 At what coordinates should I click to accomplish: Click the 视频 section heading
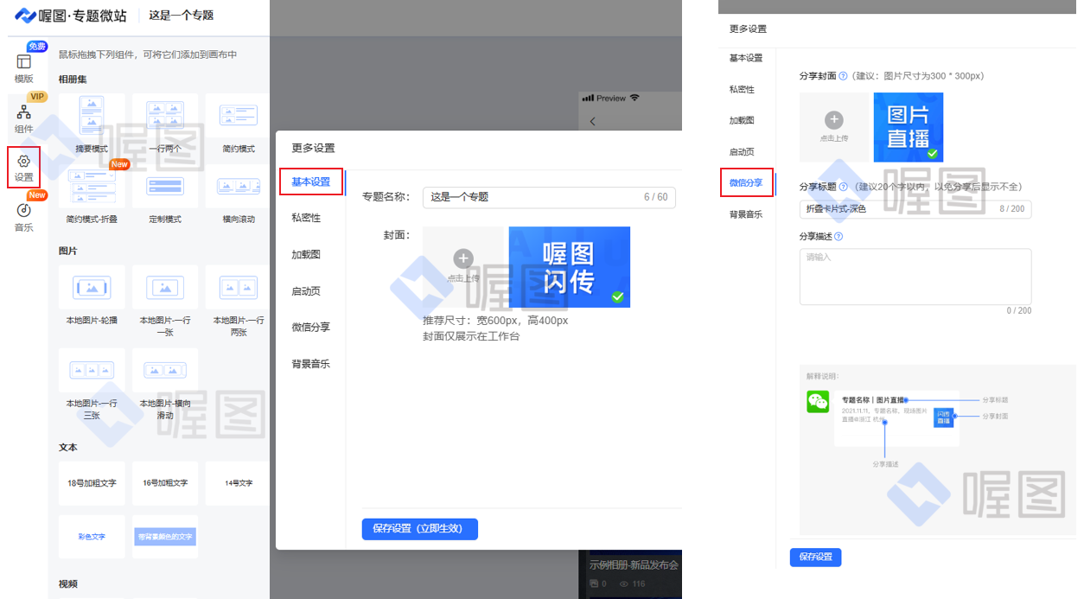coord(68,584)
